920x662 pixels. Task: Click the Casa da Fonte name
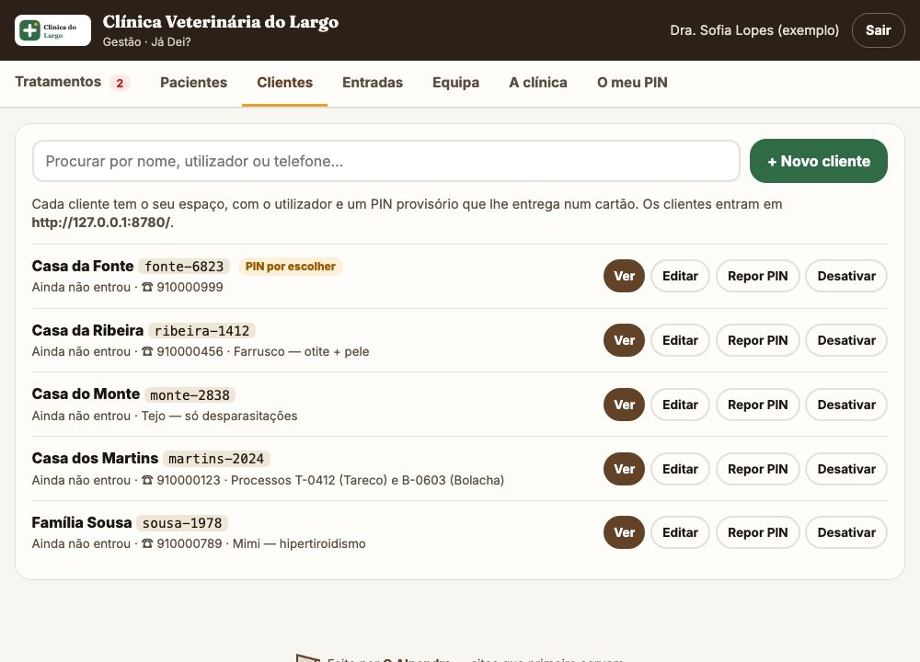tap(83, 267)
